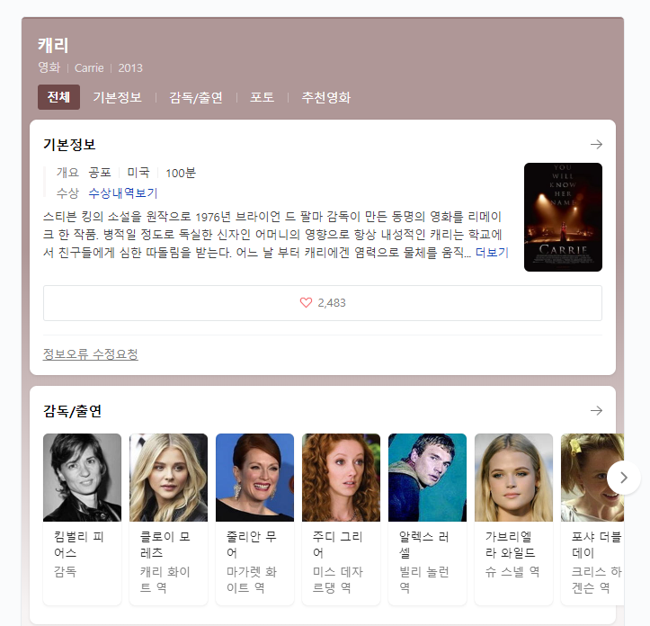This screenshot has height=626, width=650.
Task: Click the name 주디 그리어
Action: [337, 545]
